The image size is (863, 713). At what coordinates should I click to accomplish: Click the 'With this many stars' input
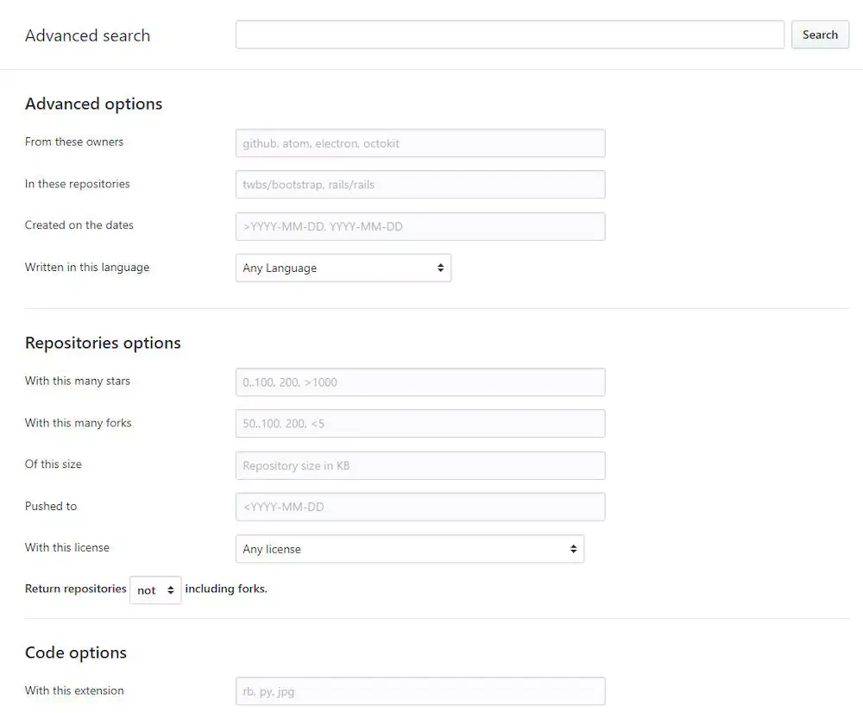(419, 382)
